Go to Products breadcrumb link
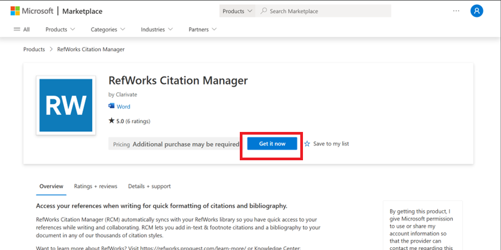 (x=34, y=50)
